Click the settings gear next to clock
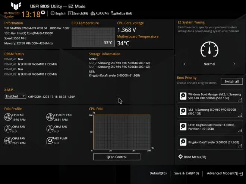 click(43, 13)
